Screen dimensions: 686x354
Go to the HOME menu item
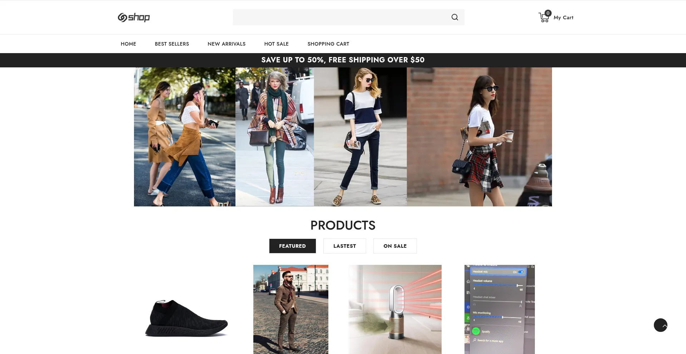[128, 44]
